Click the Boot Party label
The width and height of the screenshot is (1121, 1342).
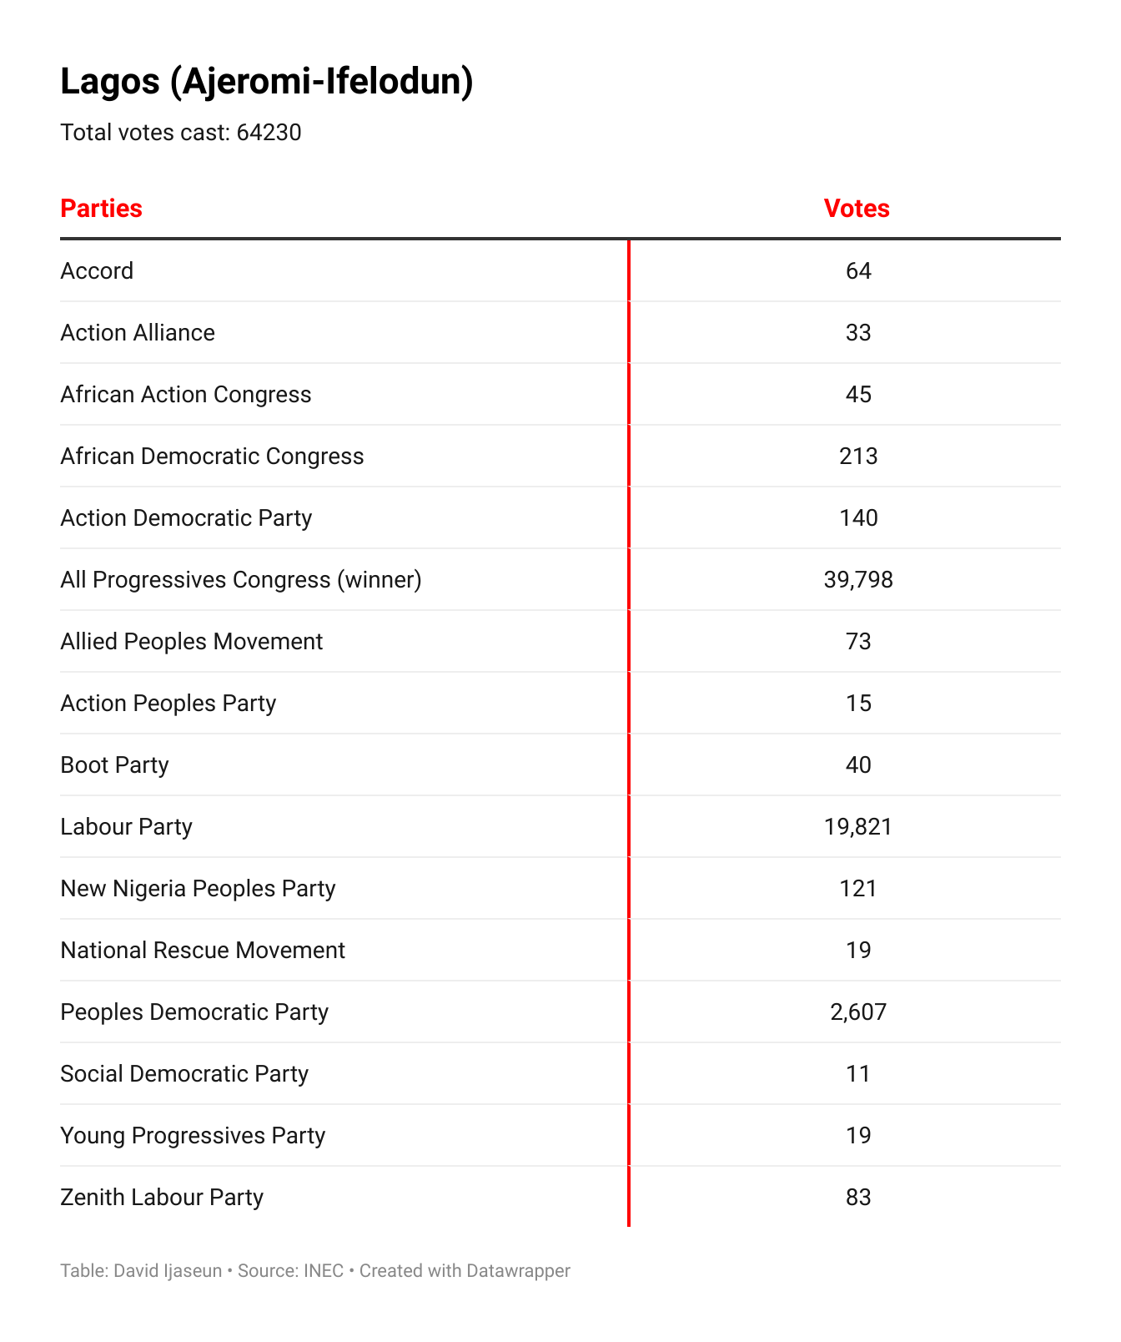pyautogui.click(x=114, y=765)
